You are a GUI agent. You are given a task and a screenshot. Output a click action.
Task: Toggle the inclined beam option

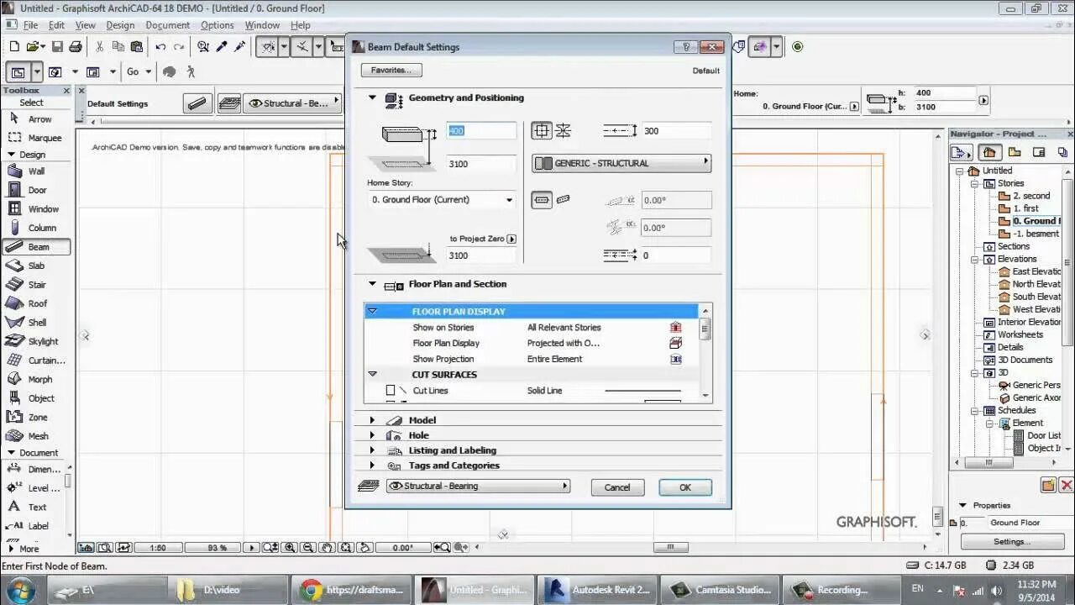pos(564,200)
